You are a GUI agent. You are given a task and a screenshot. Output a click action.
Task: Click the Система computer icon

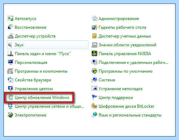94,80
